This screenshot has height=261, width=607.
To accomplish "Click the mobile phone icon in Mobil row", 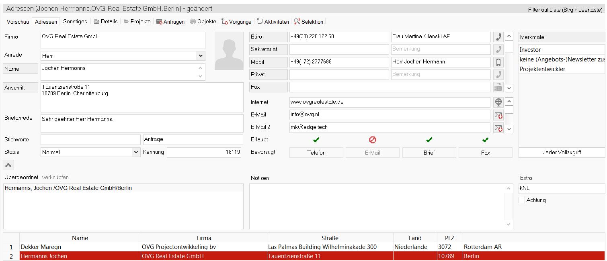I will coord(498,62).
